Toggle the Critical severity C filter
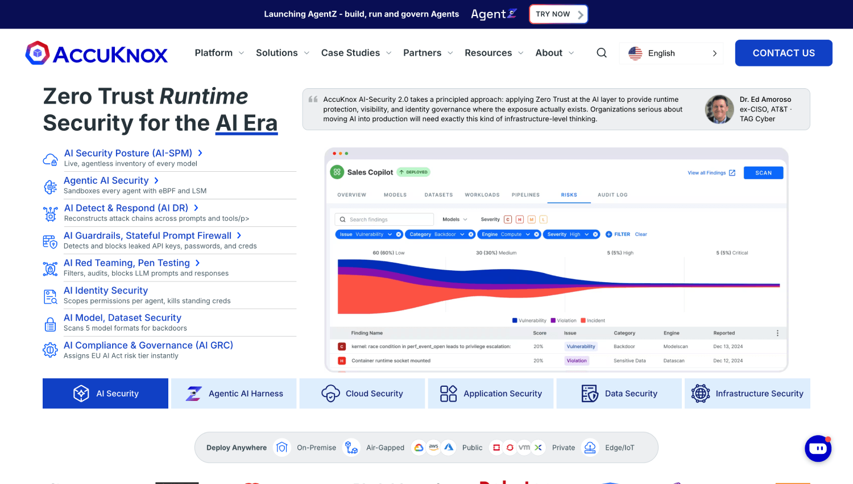The height and width of the screenshot is (484, 853). pos(508,220)
